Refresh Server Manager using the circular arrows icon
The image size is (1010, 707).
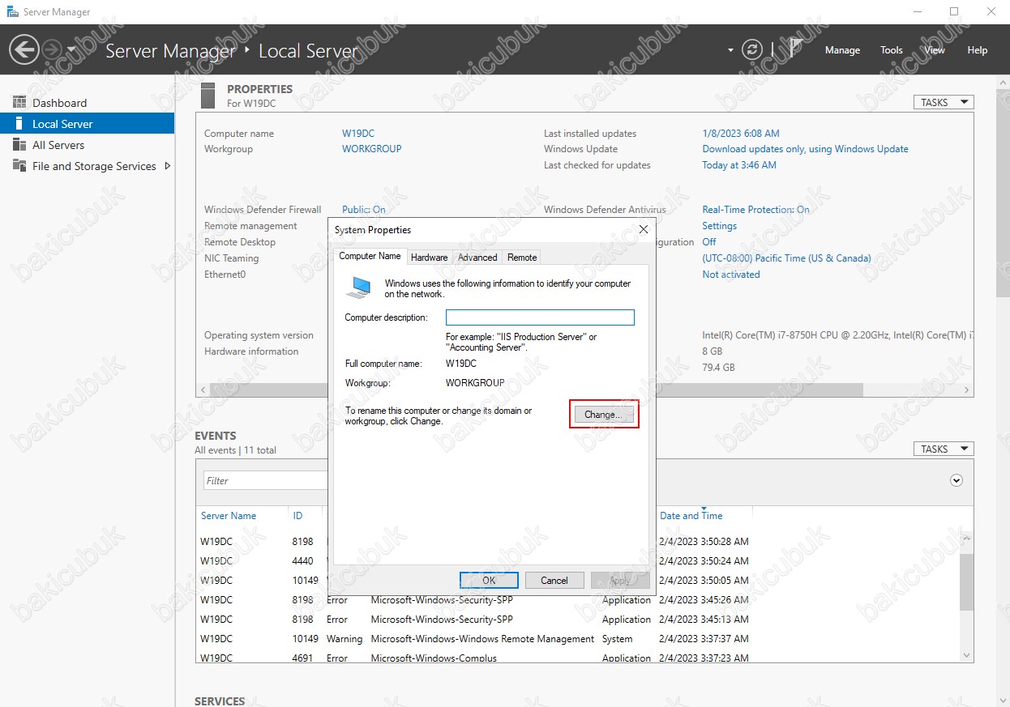coord(752,49)
